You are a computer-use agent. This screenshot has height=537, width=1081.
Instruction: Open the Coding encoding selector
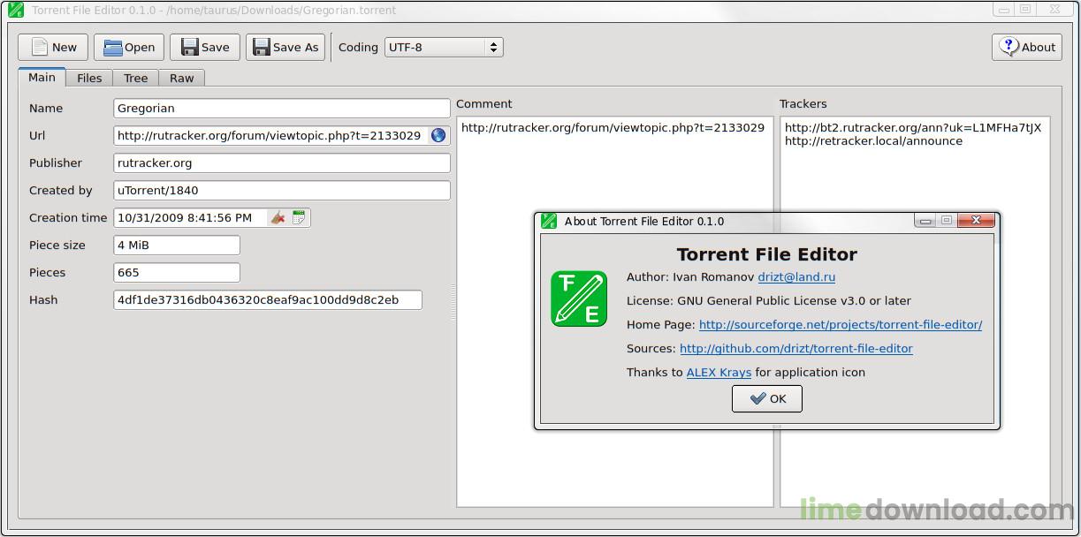(x=443, y=47)
